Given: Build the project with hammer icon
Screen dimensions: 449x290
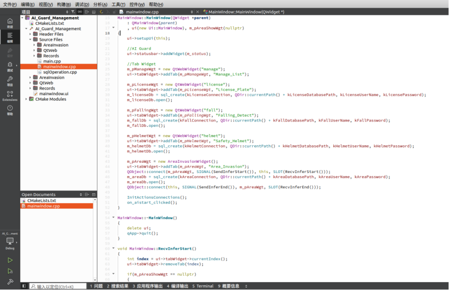Looking at the screenshot, I should pyautogui.click(x=10, y=282).
